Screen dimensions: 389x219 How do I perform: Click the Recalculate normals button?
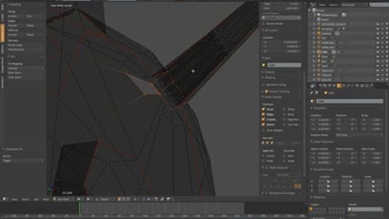(26, 45)
